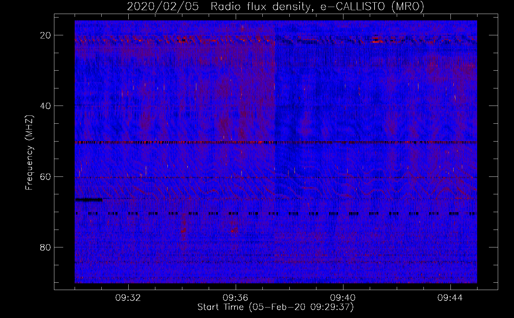
Task: Click the time tick label "09:44"
Action: (450, 298)
